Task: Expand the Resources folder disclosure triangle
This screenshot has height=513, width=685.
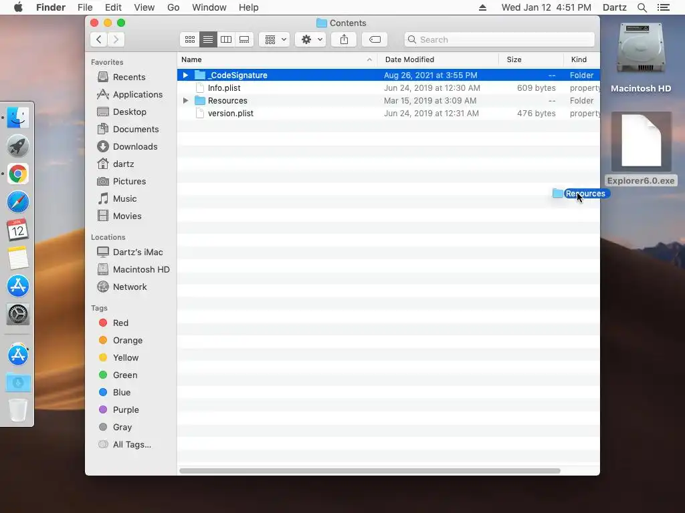Action: point(186,100)
